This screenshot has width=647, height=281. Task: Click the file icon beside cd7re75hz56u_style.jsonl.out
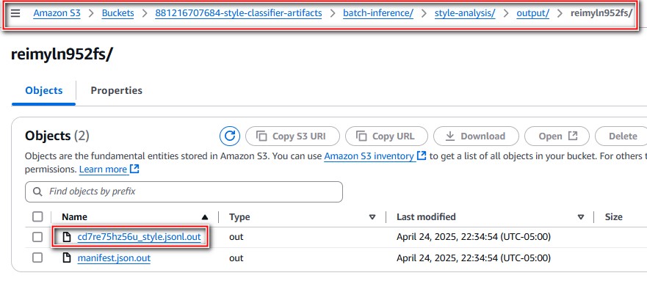point(66,237)
